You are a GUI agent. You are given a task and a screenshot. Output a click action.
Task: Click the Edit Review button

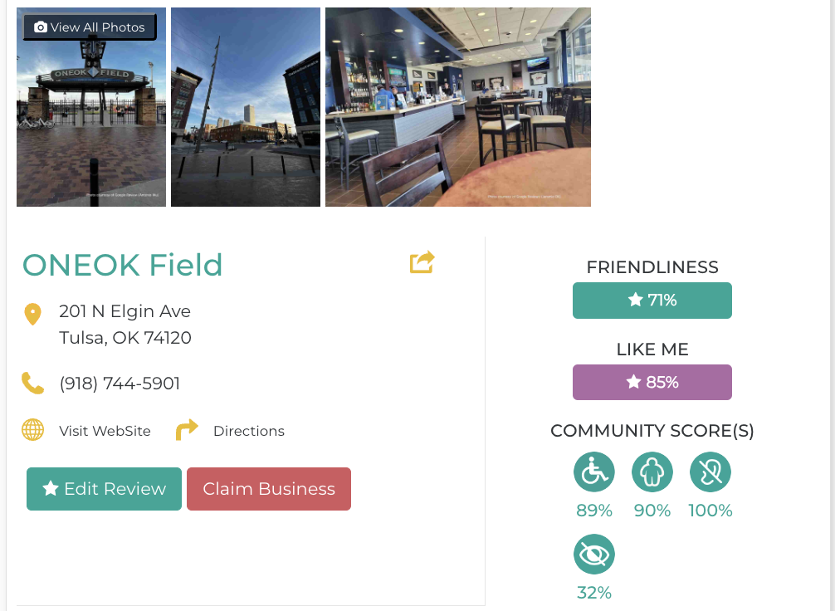(x=104, y=489)
